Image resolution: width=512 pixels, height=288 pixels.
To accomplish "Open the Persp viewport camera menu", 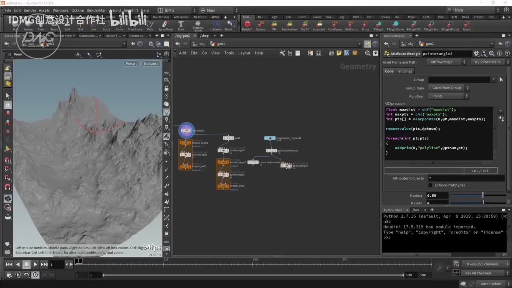I will click(131, 64).
